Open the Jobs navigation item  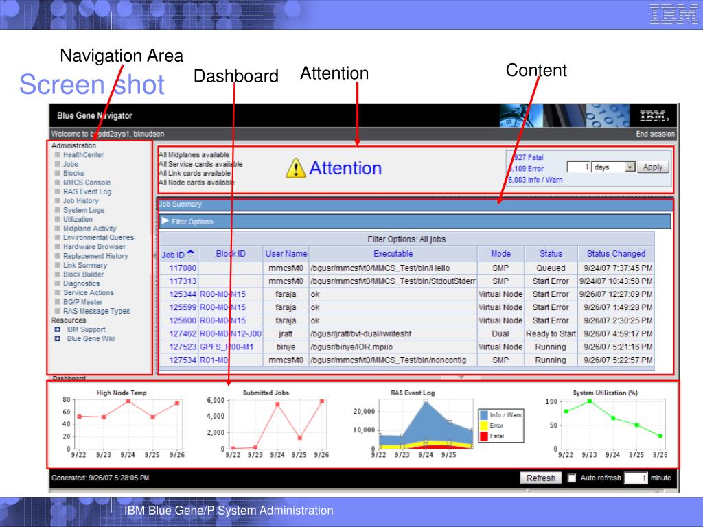click(x=71, y=164)
